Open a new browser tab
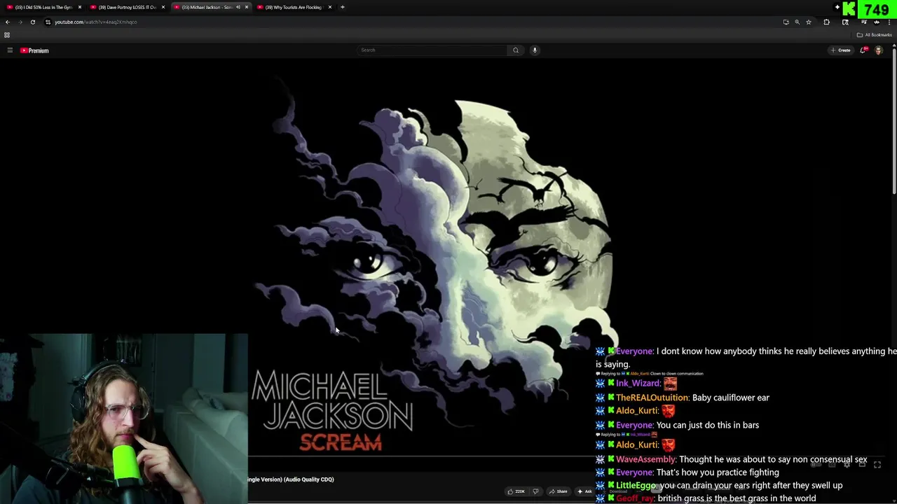The height and width of the screenshot is (504, 897). point(342,7)
